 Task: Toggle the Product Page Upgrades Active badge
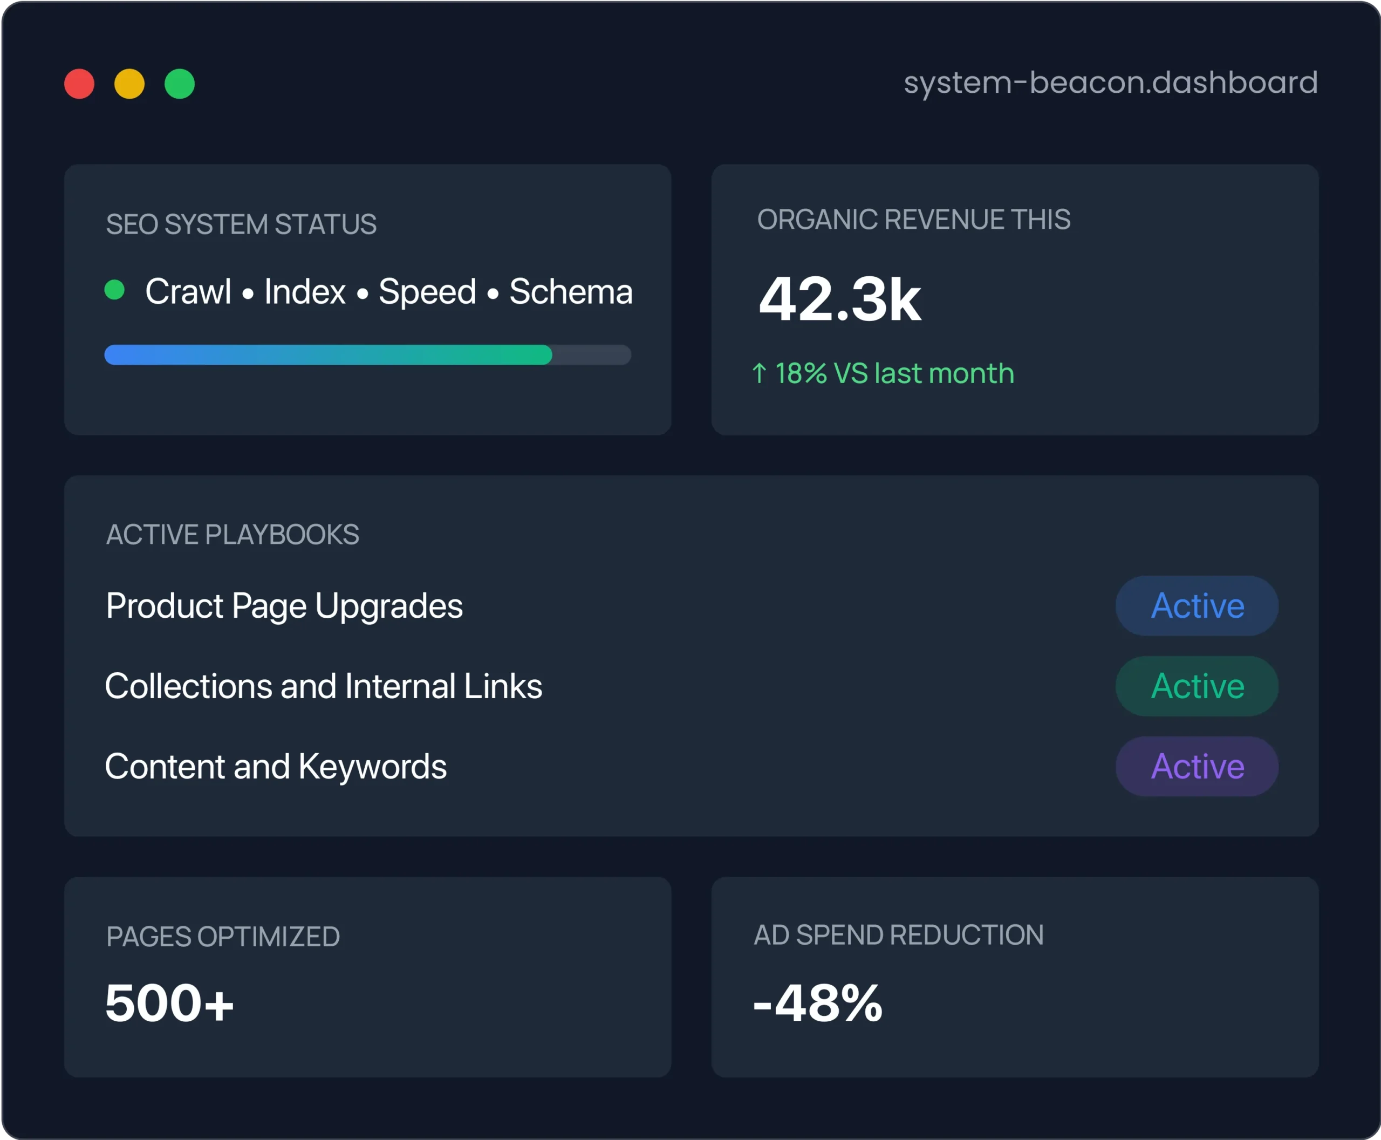click(x=1197, y=605)
